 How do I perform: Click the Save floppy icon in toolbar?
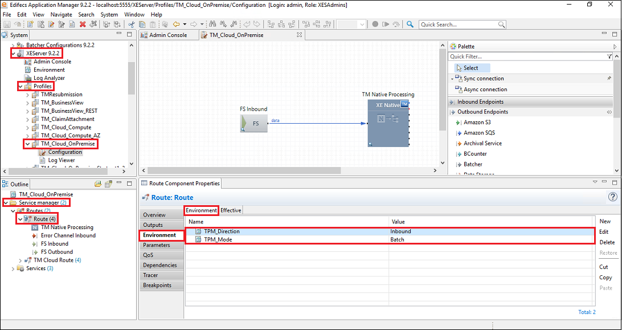(x=6, y=25)
